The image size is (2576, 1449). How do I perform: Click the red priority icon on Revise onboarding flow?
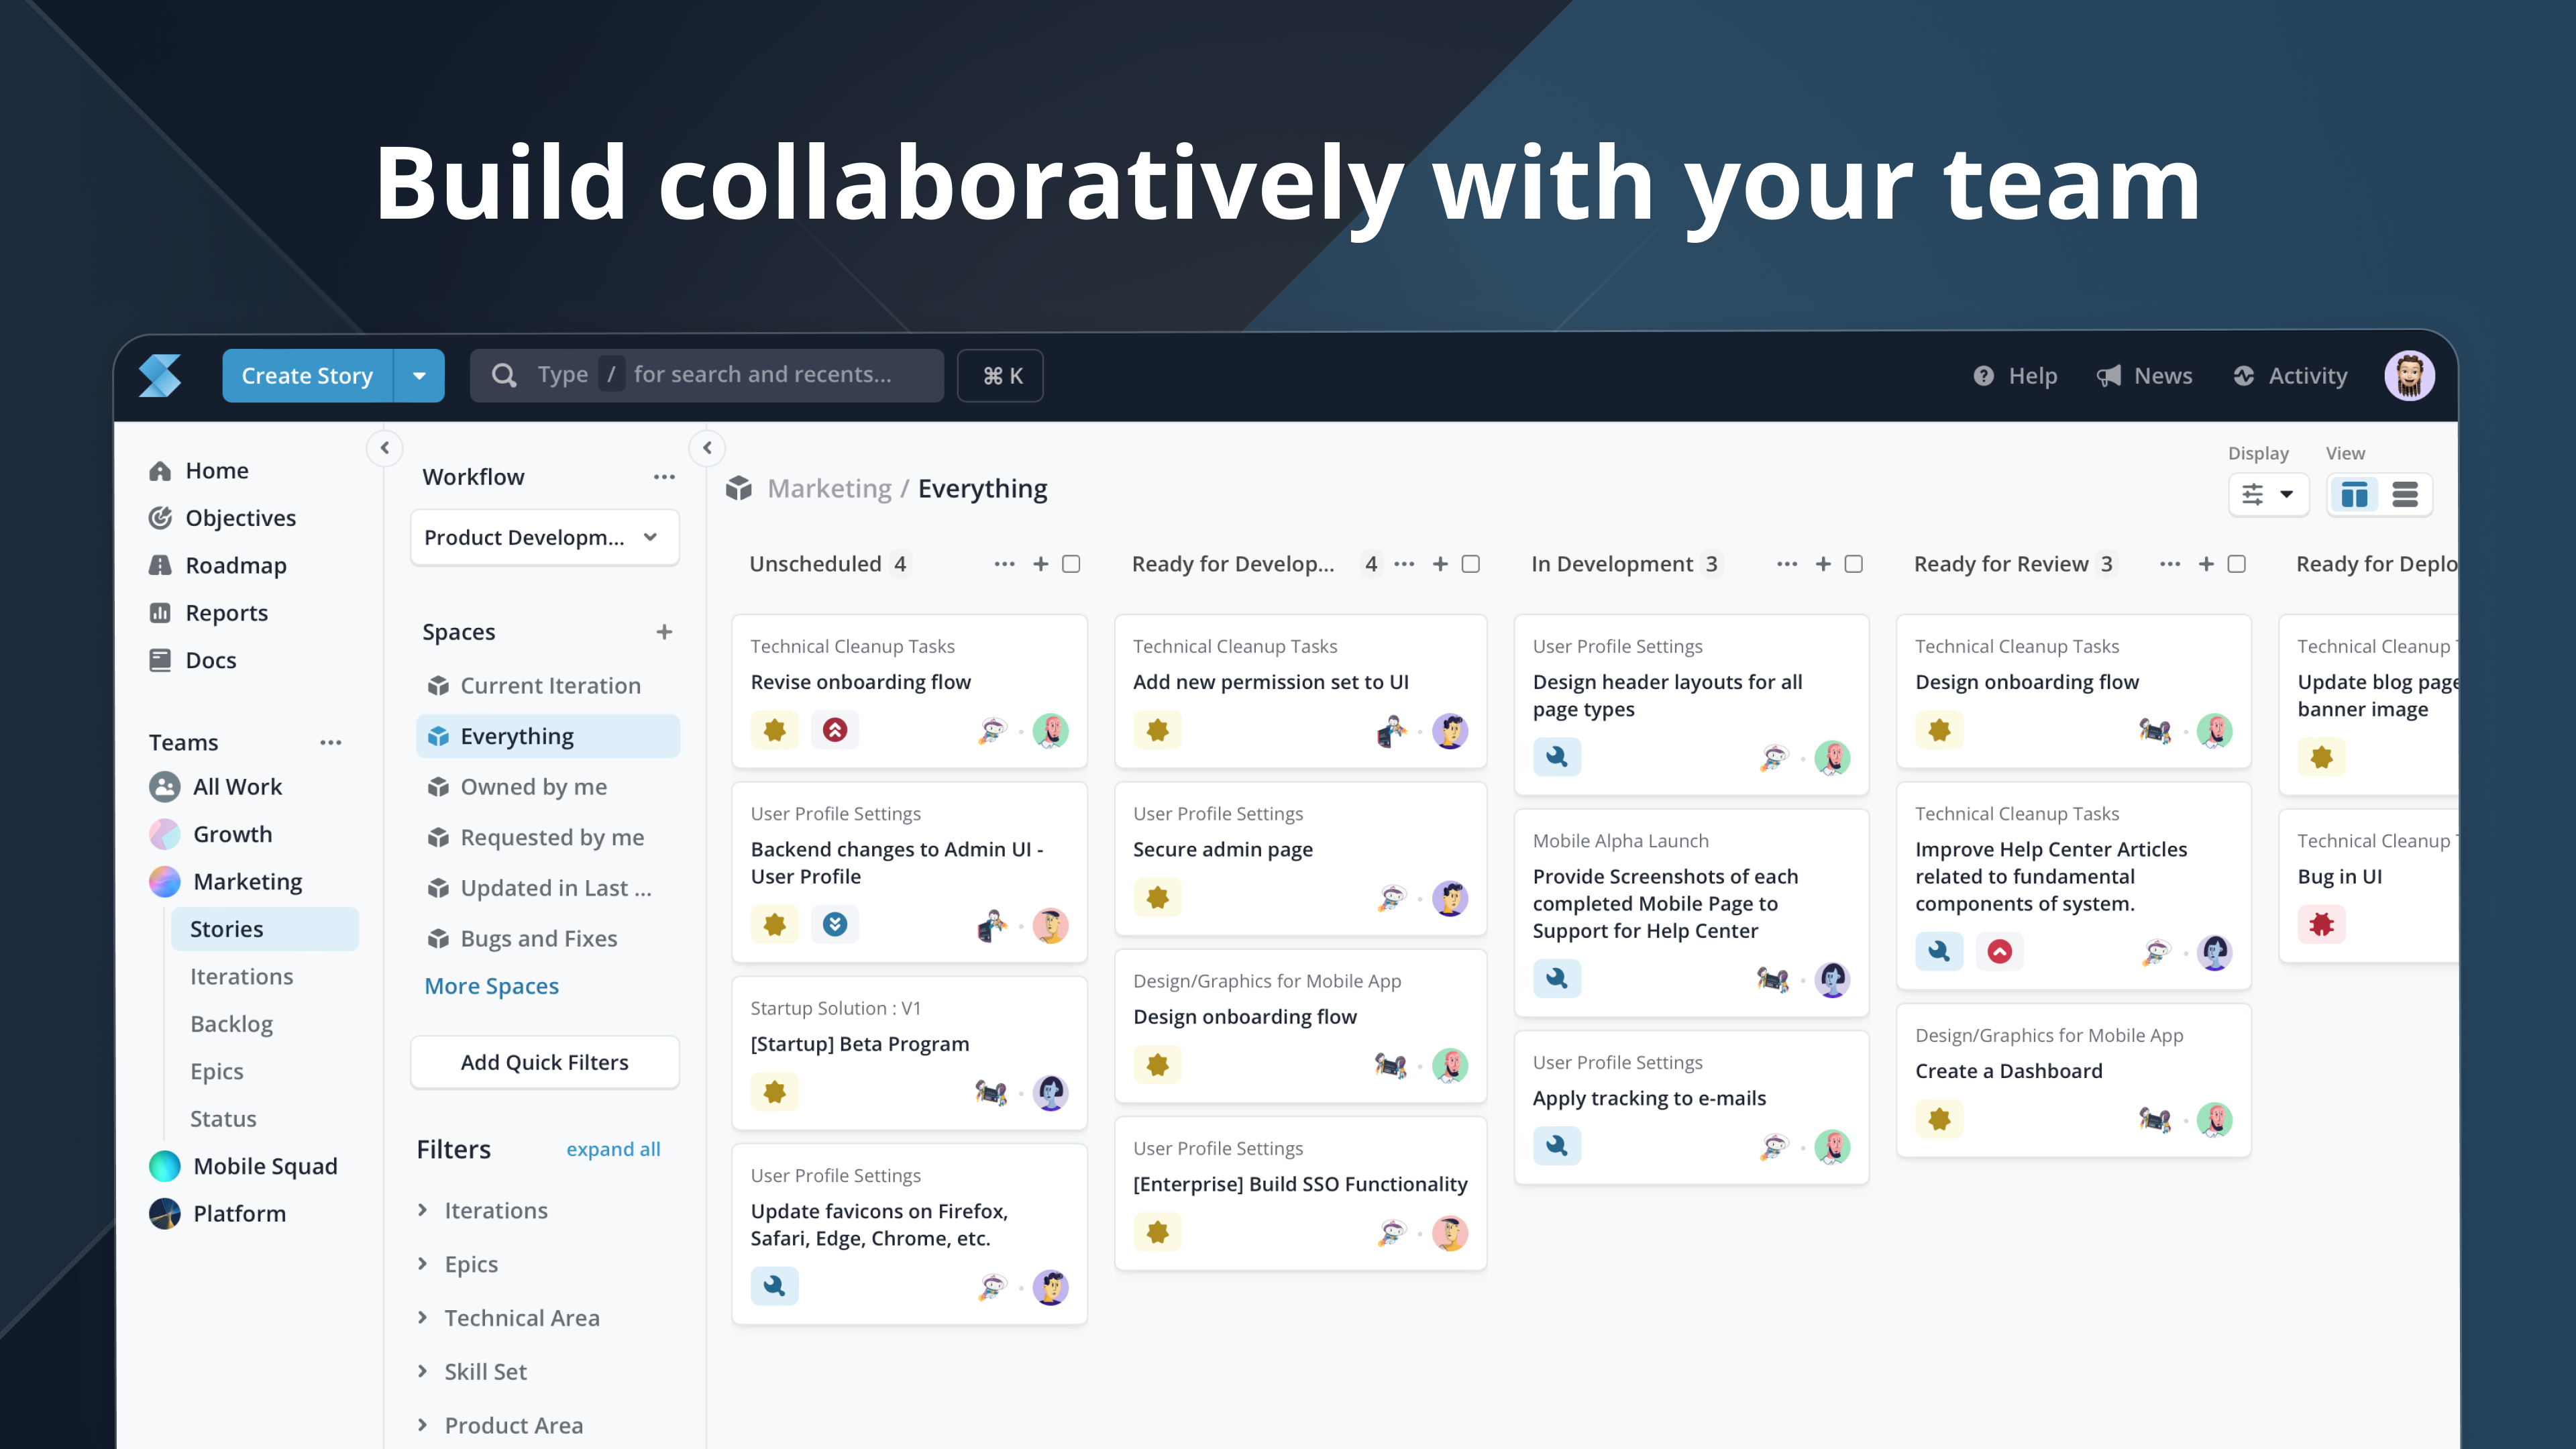(x=835, y=730)
